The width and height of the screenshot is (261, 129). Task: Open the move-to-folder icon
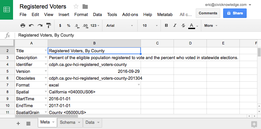pos(85,7)
